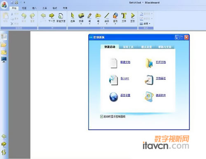206x159 pixels.
Task: Expand the eraser tool dropdown arrow
Action: [81, 24]
